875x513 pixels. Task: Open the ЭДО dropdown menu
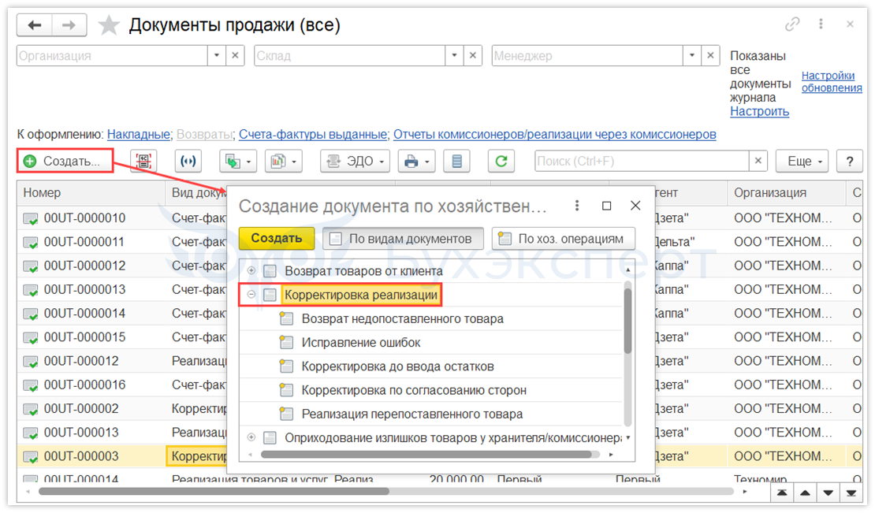[356, 162]
